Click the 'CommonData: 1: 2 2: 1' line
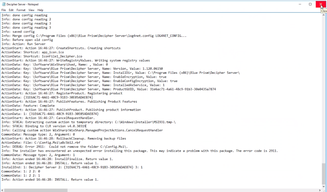Viewport: 327px width, 192px height. (x=21, y=176)
